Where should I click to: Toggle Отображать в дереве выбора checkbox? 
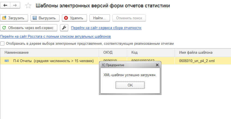[x=2, y=43]
